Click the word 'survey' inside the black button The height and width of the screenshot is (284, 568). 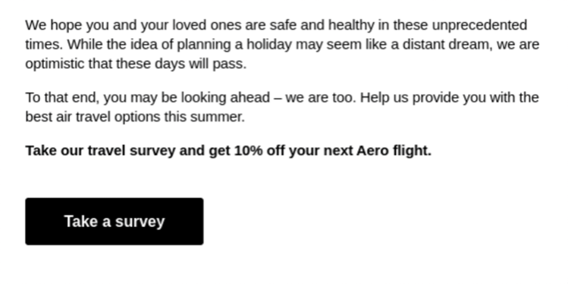[x=140, y=222]
